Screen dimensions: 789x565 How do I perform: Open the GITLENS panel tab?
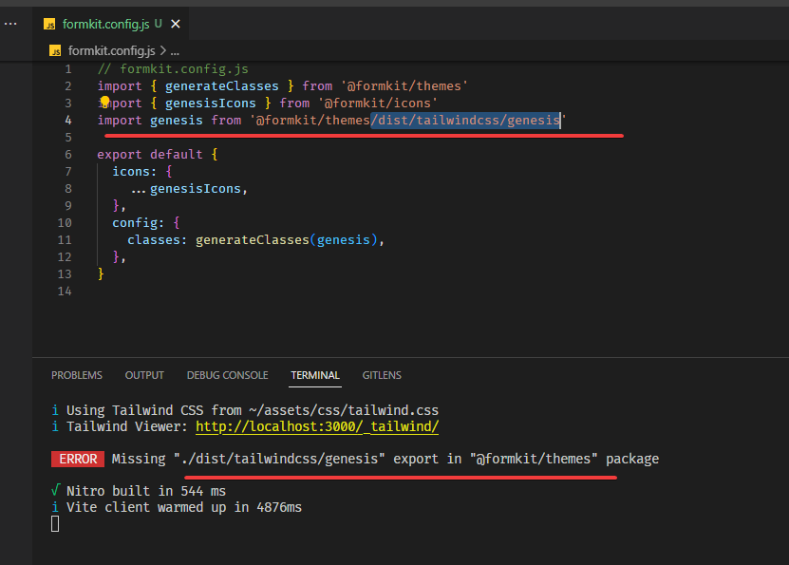382,375
